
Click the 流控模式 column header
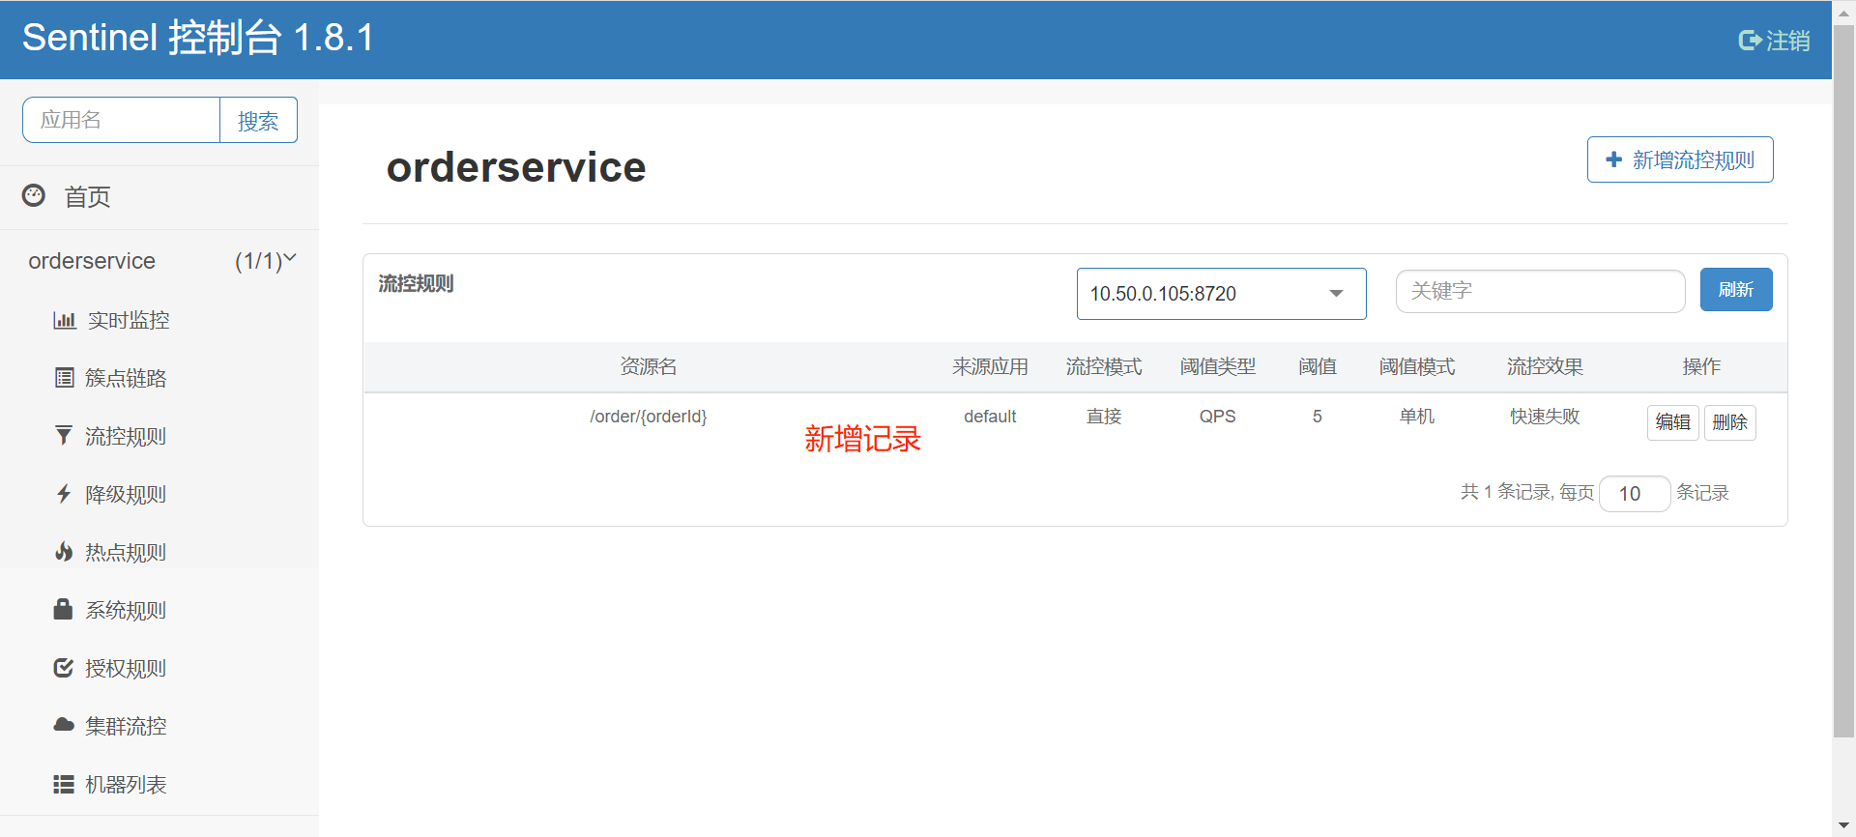tap(1104, 366)
